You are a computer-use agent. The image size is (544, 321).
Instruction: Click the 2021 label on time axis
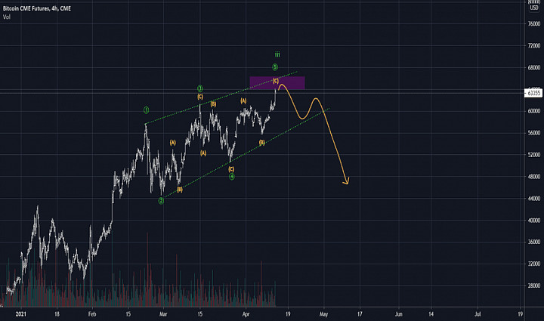pyautogui.click(x=21, y=314)
